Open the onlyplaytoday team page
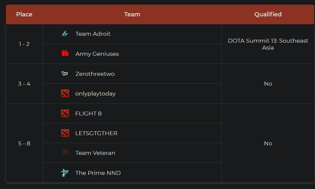 (95, 94)
